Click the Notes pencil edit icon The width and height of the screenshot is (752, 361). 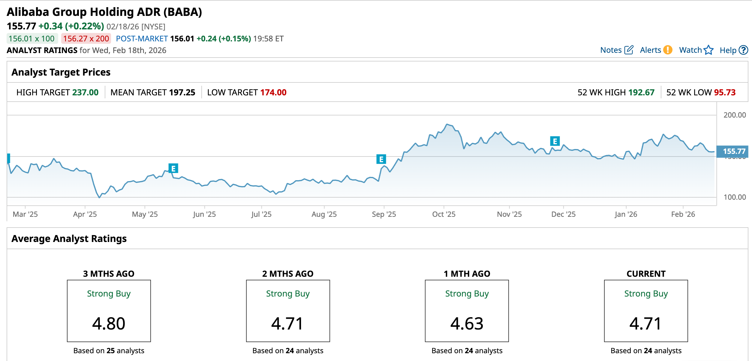click(x=629, y=50)
